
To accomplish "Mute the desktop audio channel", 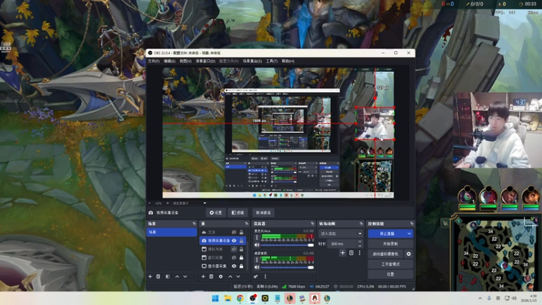I will pyautogui.click(x=257, y=267).
